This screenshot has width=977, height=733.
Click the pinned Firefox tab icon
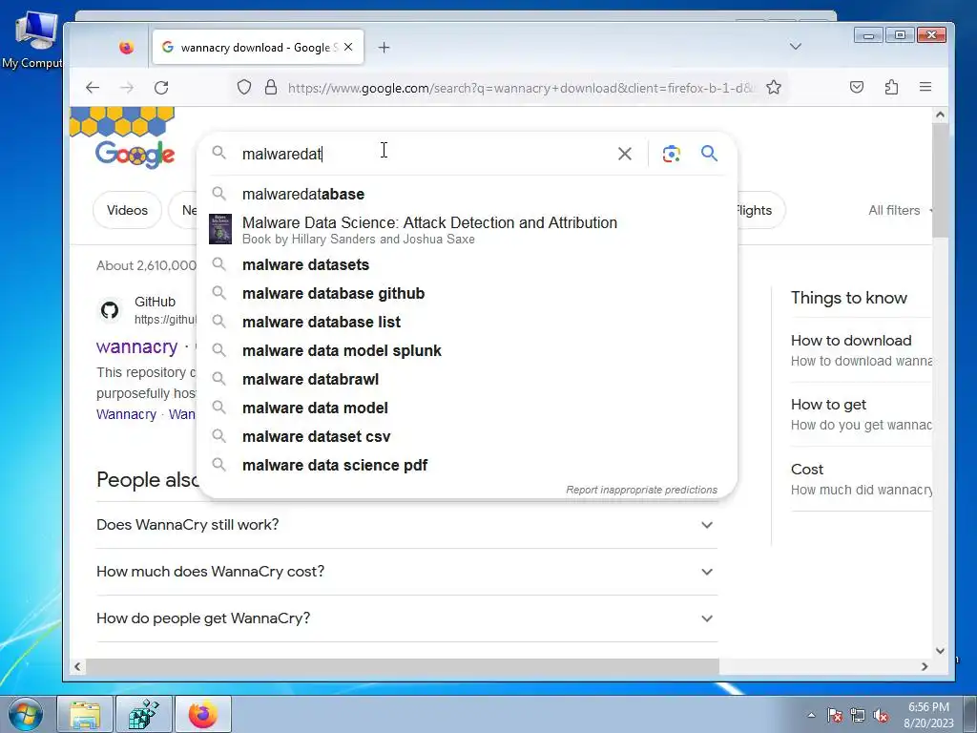pos(127,48)
